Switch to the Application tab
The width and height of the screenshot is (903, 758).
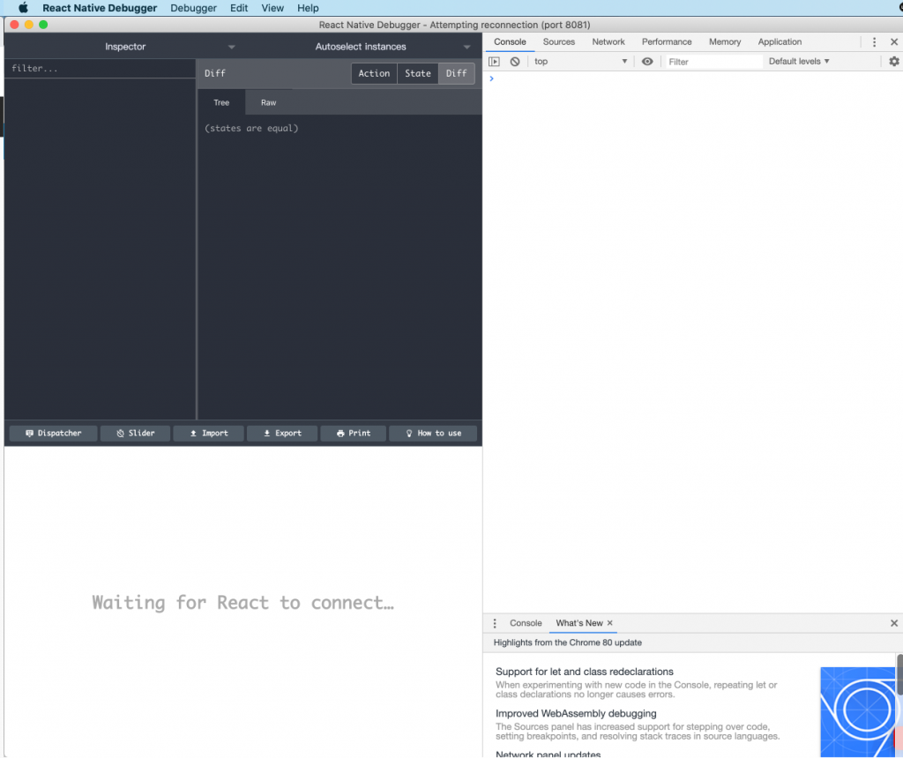(x=780, y=42)
